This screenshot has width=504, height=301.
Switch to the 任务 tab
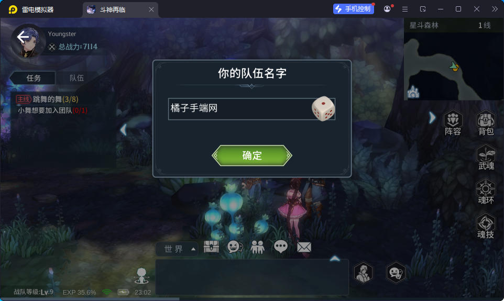[34, 78]
